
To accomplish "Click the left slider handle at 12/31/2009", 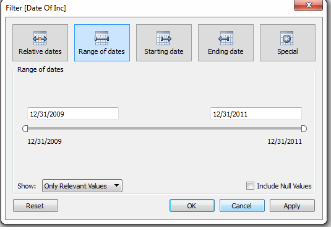I will (25, 129).
